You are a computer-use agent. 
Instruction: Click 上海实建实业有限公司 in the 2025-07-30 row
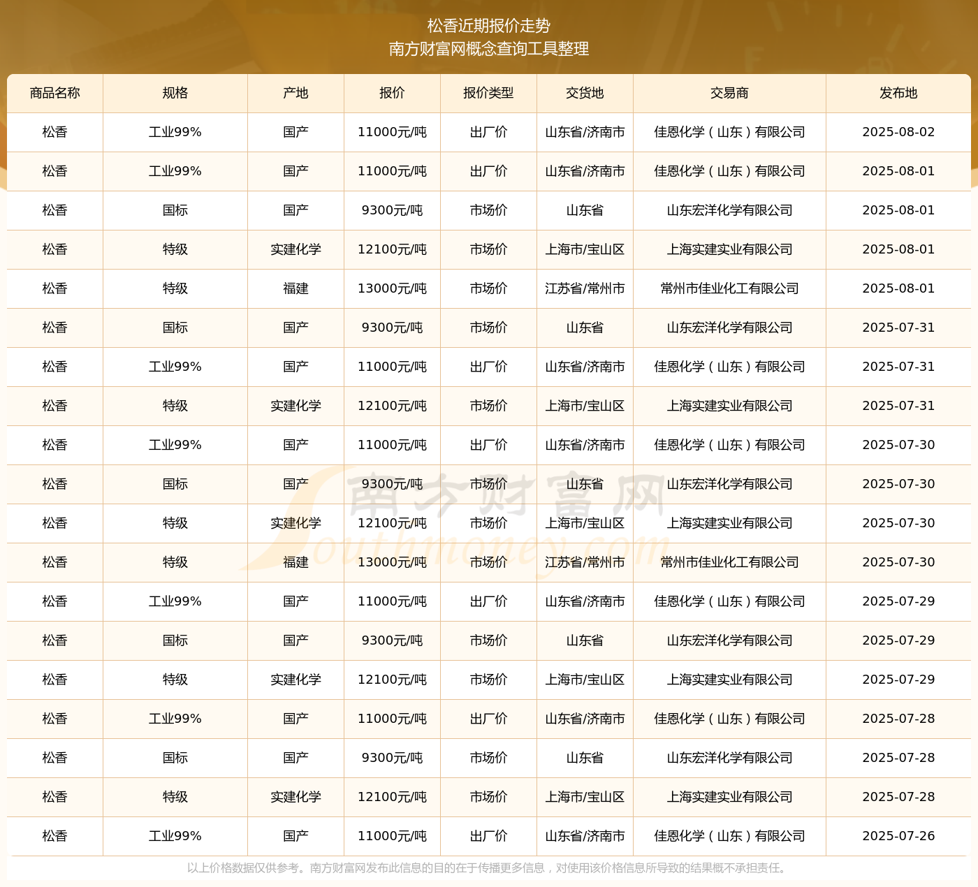pyautogui.click(x=729, y=523)
